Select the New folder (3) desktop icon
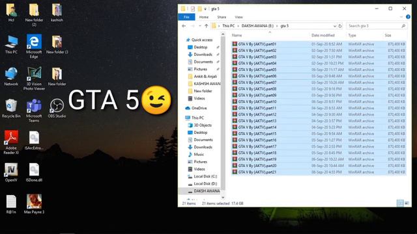The height and width of the screenshot is (234, 417). coord(57,45)
